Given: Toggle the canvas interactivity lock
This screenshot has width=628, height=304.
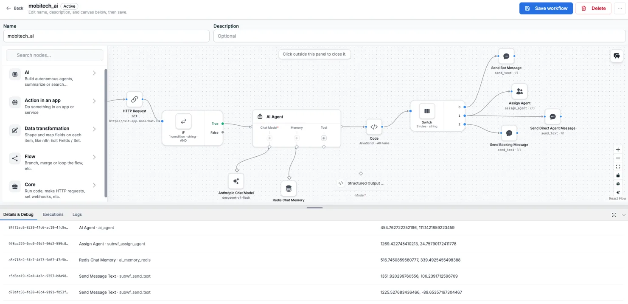Looking at the screenshot, I should pos(618,175).
